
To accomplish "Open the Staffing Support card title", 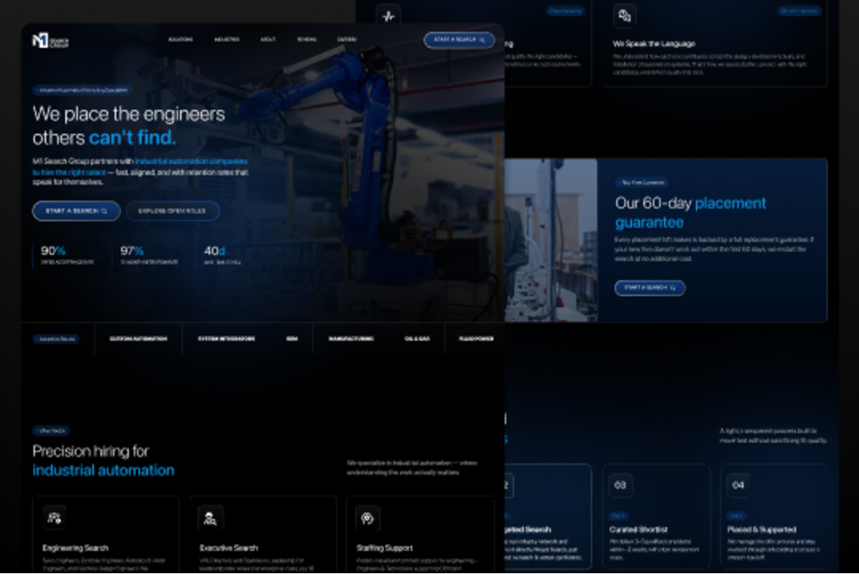I will point(385,548).
